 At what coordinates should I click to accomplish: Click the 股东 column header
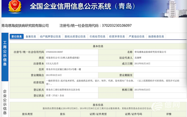point(63,114)
